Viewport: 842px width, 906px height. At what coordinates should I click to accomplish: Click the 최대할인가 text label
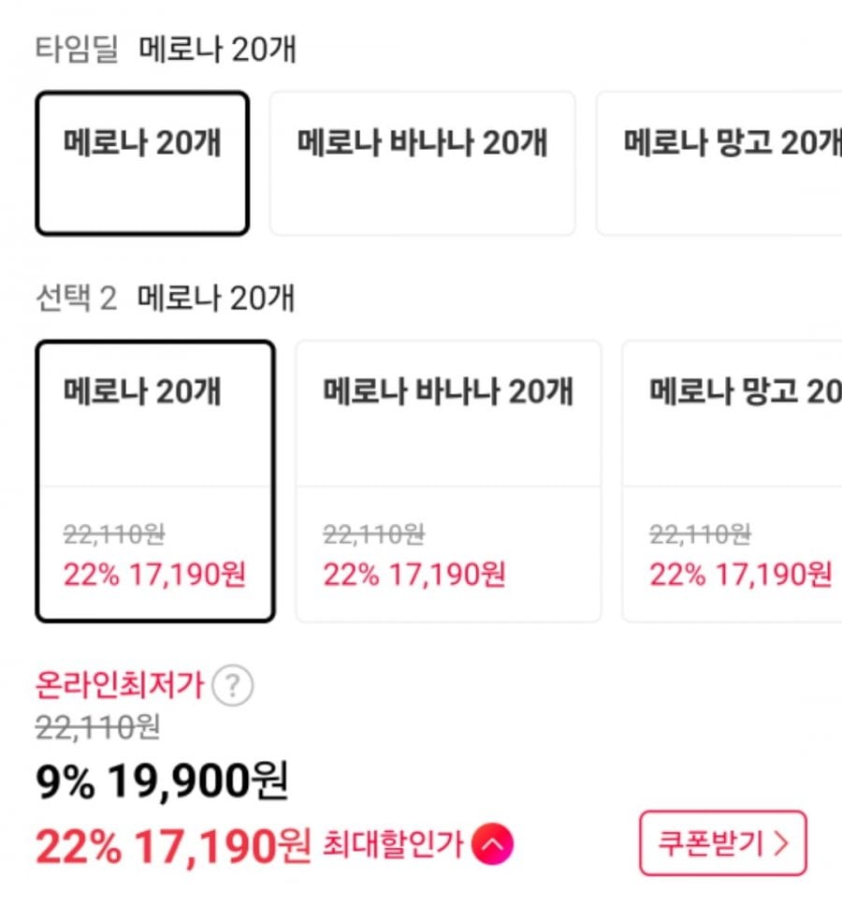click(392, 846)
